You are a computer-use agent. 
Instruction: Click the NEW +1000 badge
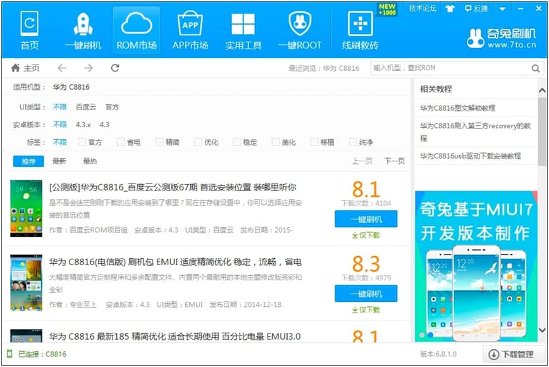click(x=387, y=9)
